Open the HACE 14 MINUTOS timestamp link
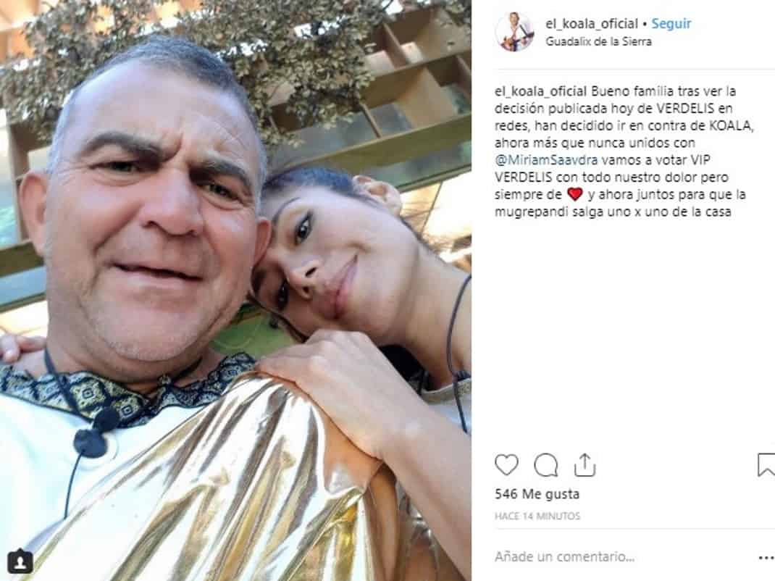The image size is (775, 581). click(537, 517)
